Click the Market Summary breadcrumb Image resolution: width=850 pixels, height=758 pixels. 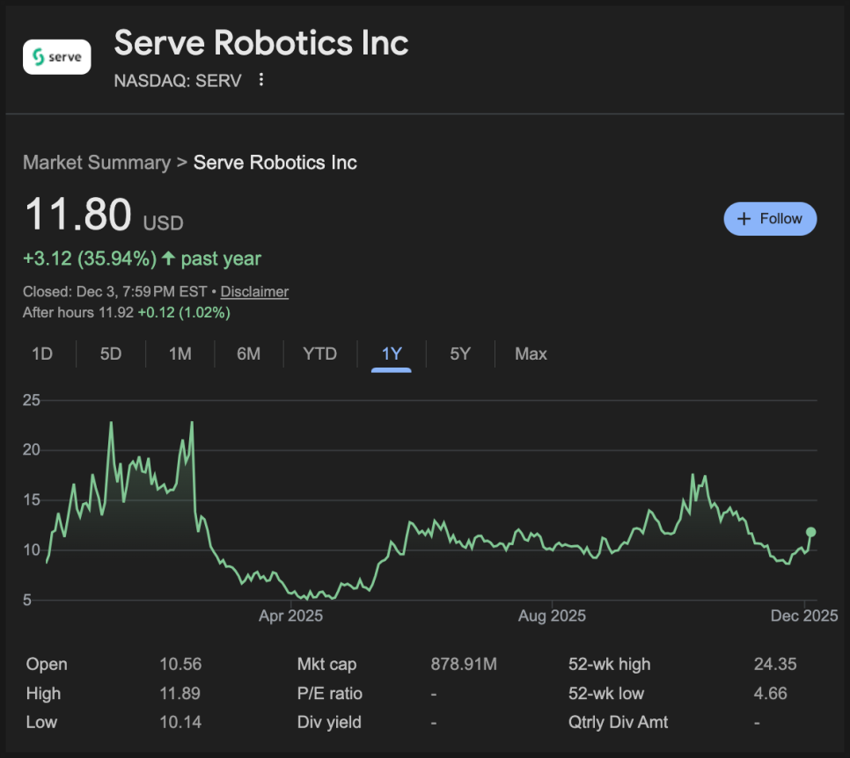97,163
